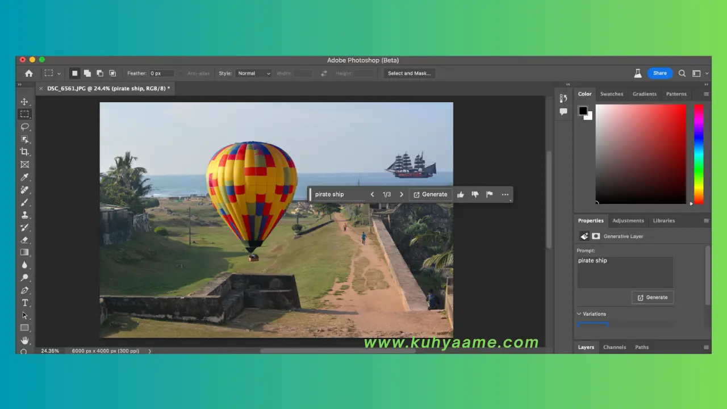Click the vertical hue slider
Viewport: 727px width, 409px height.
[x=699, y=154]
